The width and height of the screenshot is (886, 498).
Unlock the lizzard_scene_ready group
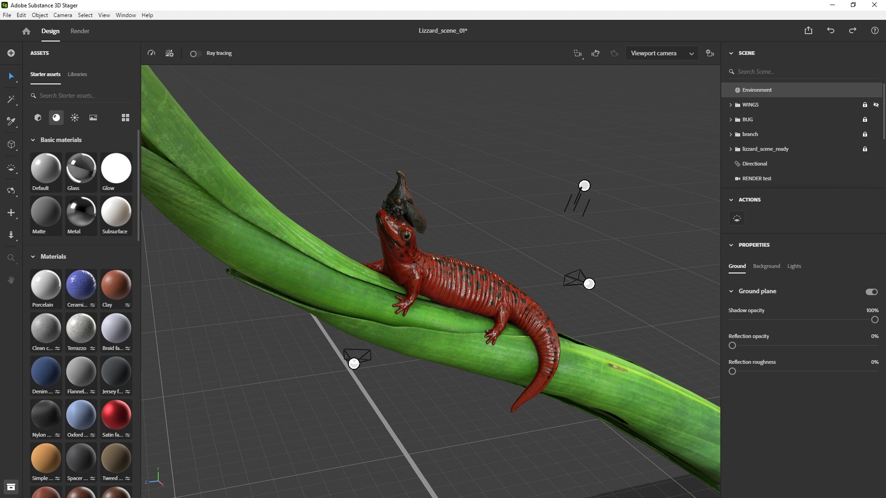[865, 149]
